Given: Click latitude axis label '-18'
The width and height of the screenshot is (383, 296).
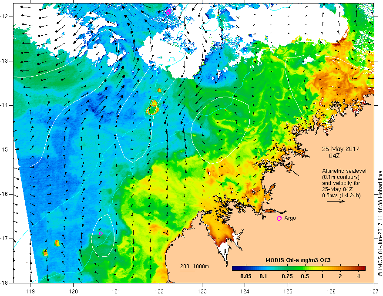Looking at the screenshot, I should tap(4, 283).
